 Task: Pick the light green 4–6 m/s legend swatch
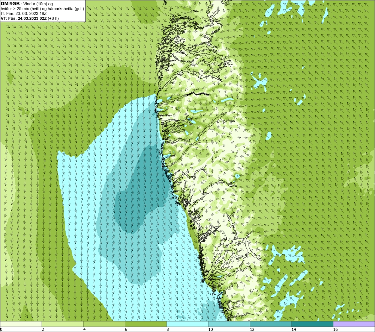(x=104, y=324)
